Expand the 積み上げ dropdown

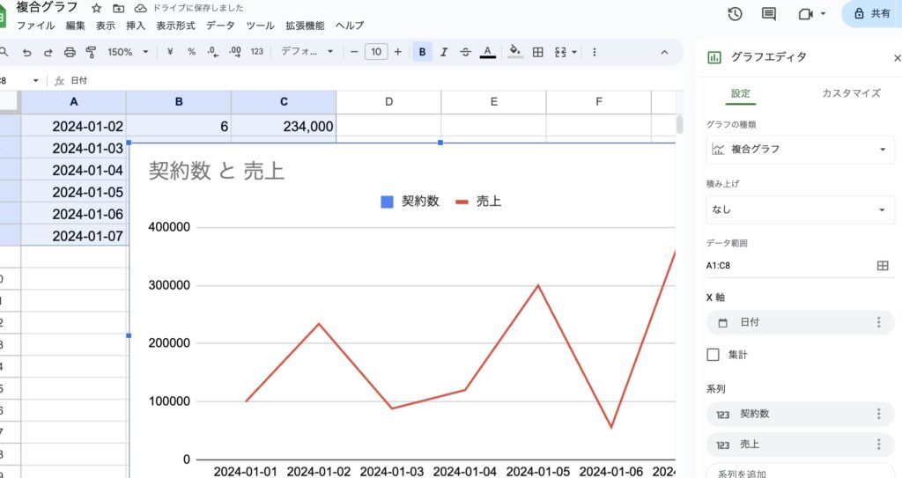point(800,210)
